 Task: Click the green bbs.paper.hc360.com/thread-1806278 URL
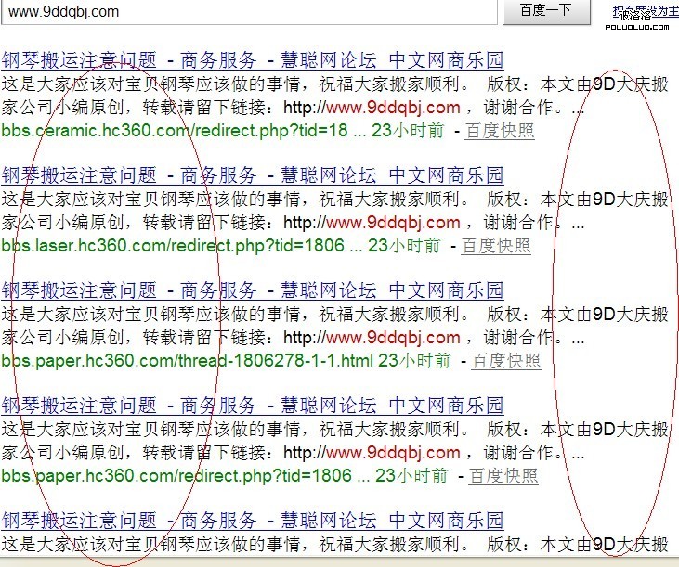[x=187, y=361]
